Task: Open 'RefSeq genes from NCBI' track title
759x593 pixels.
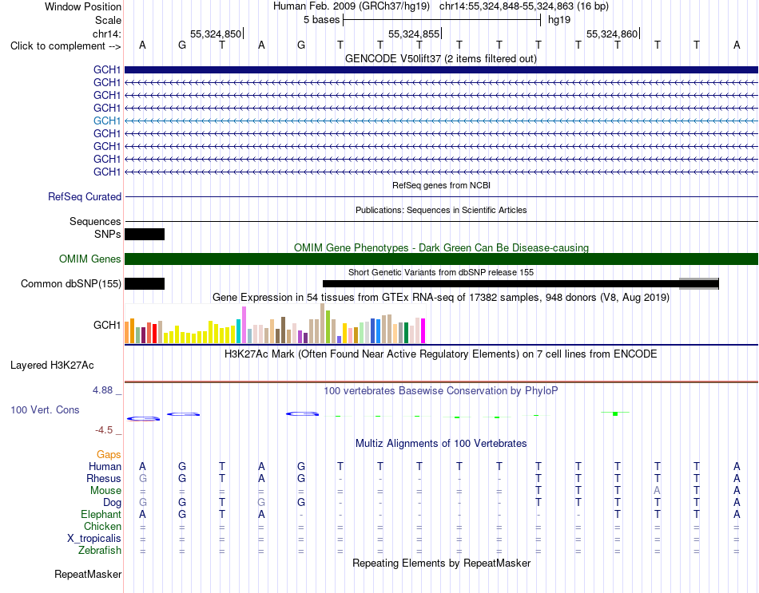Action: 441,185
